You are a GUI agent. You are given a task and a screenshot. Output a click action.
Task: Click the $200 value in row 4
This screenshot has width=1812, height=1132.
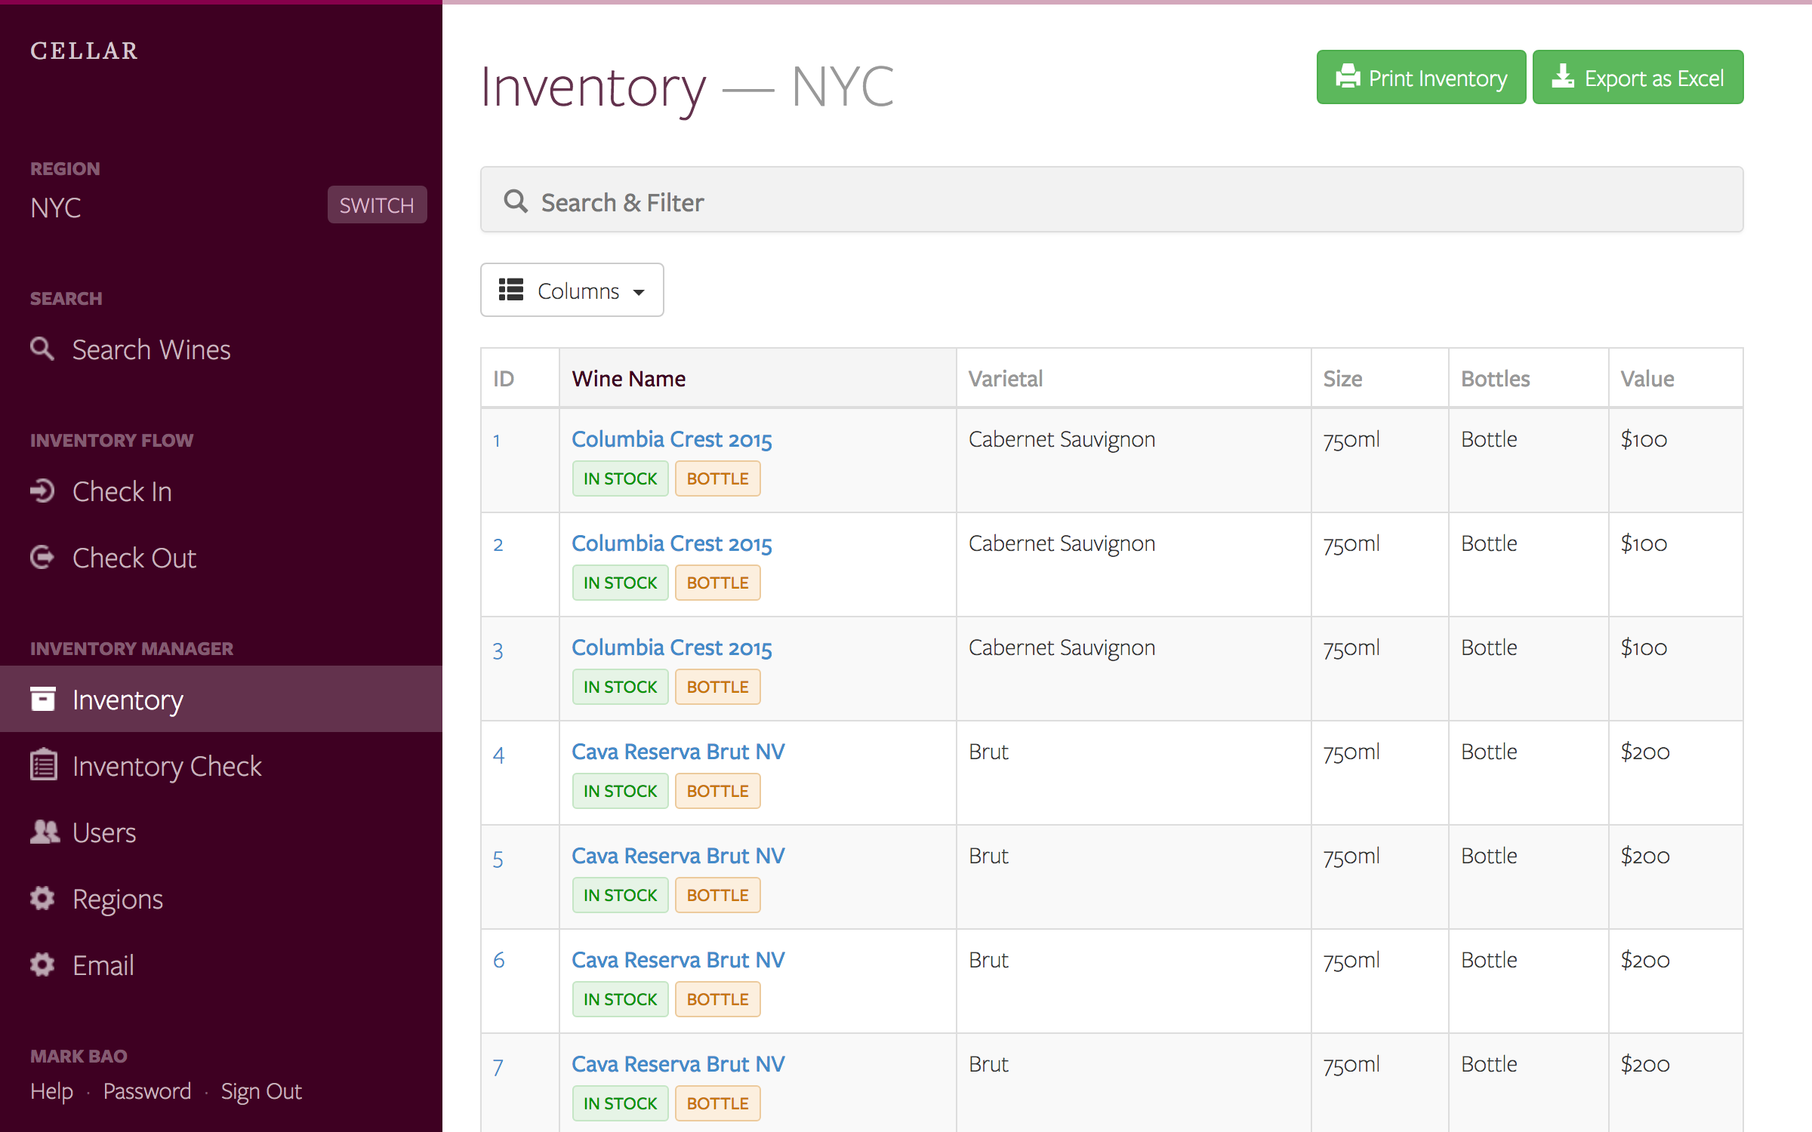pos(1645,752)
